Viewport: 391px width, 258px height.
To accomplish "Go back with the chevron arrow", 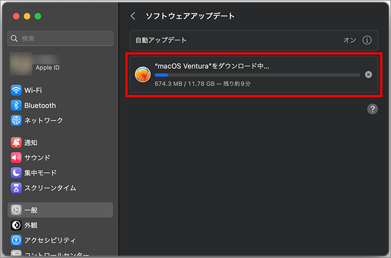I will [133, 16].
